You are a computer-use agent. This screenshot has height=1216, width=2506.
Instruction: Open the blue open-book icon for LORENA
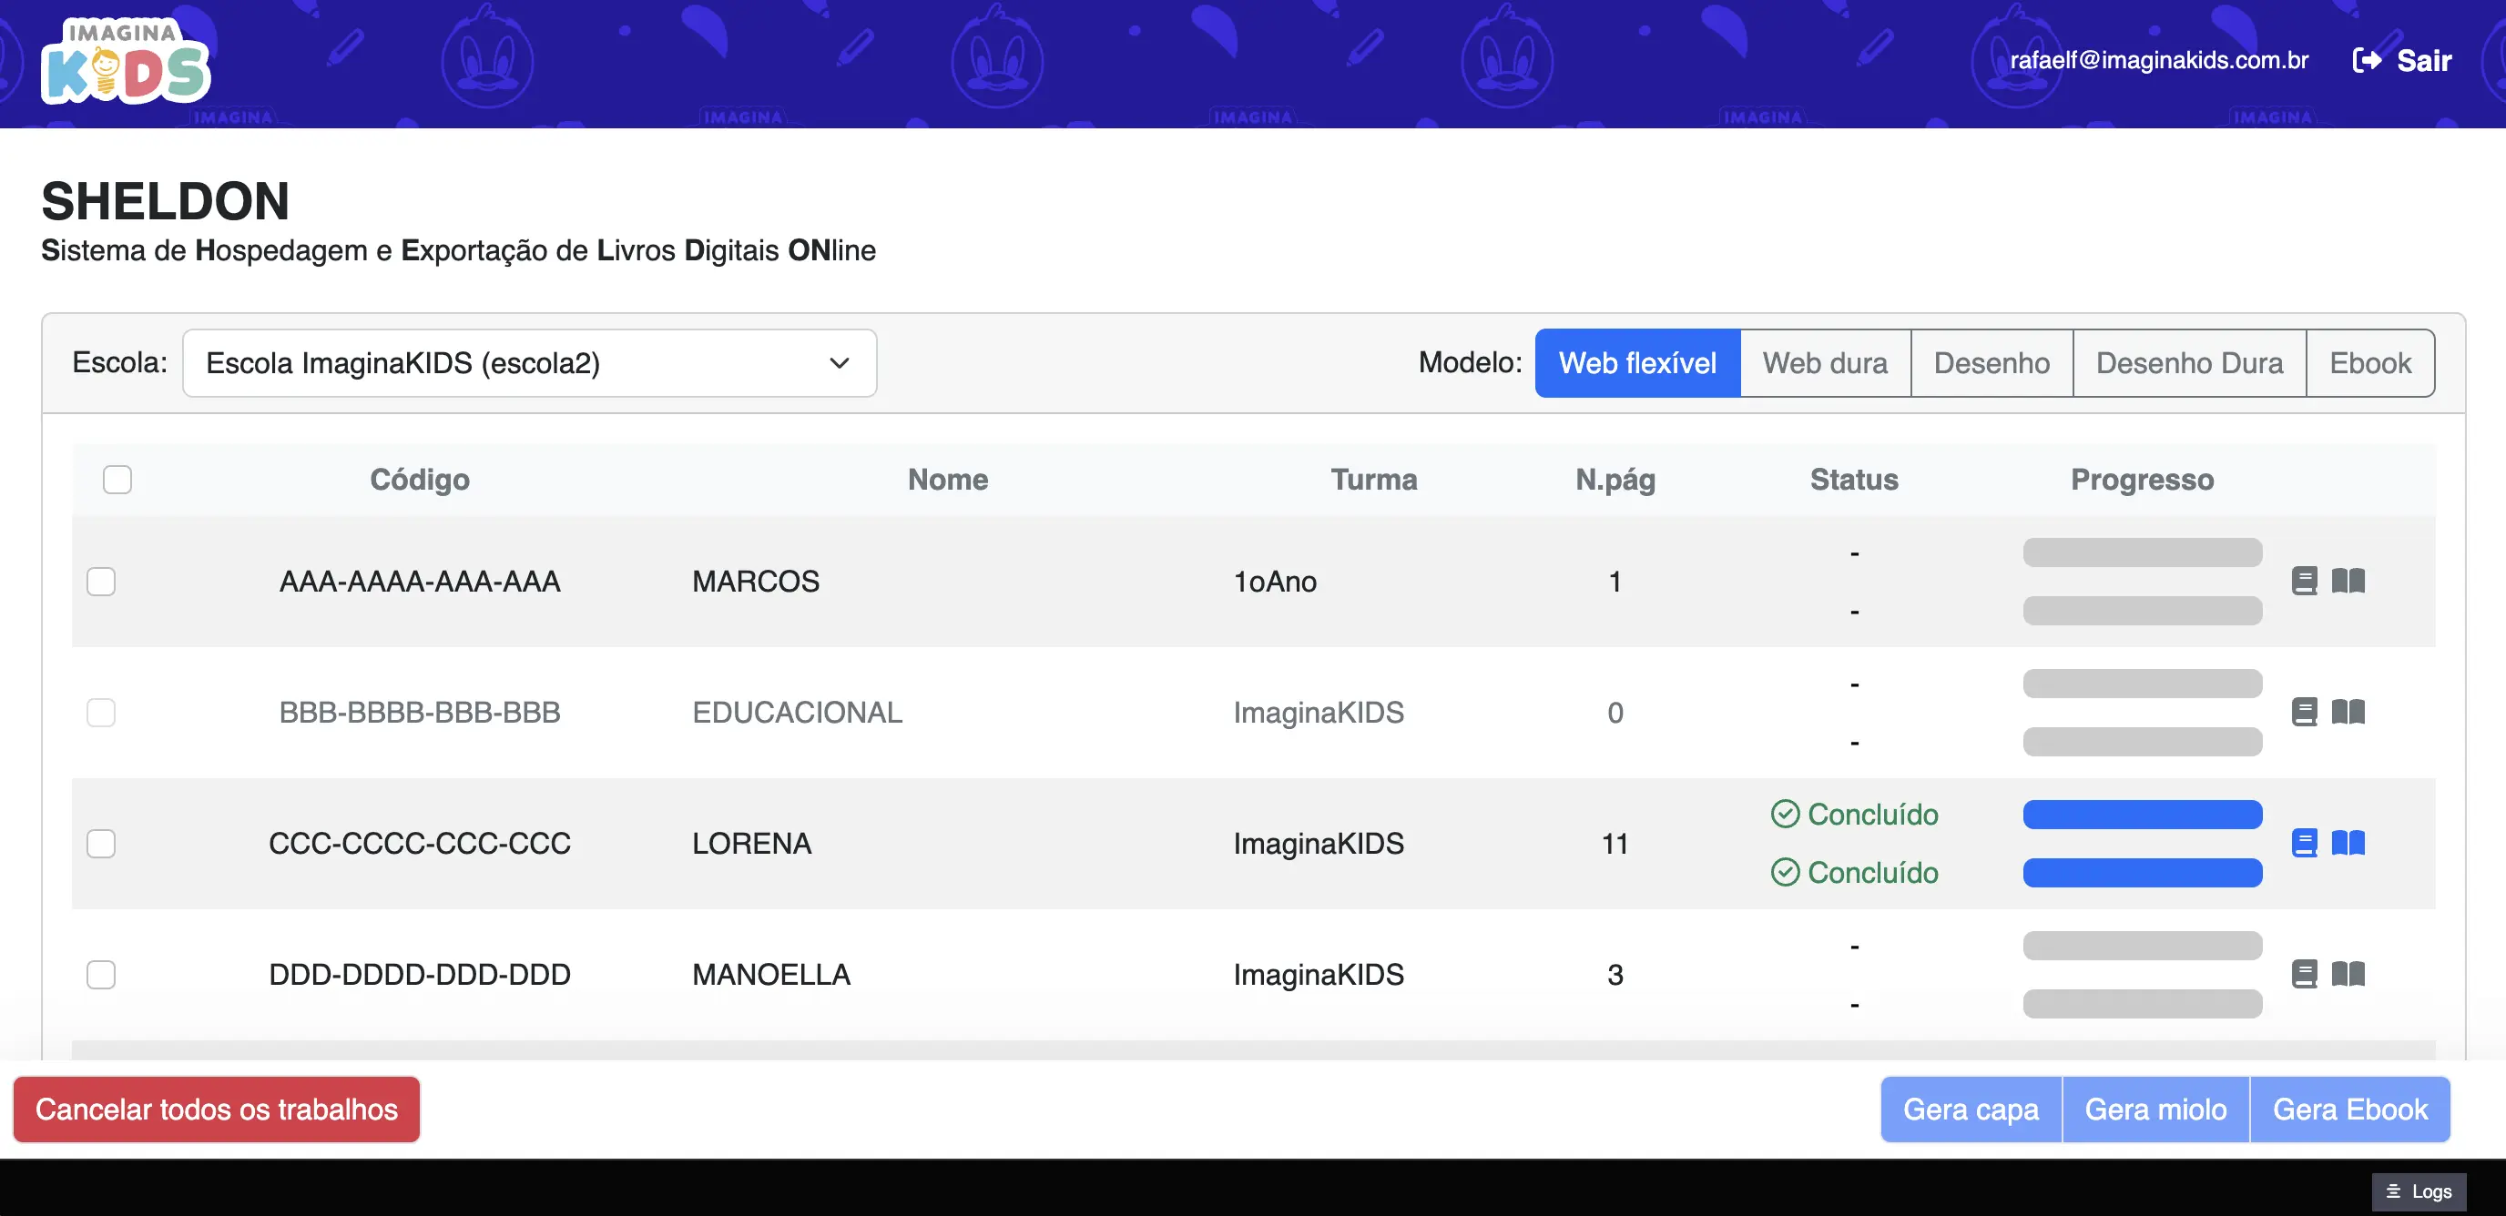[x=2348, y=843]
